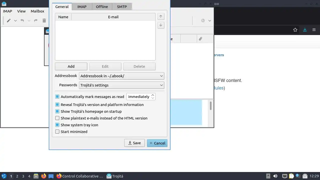Click the network globe icon in Trojitá toolbar

coord(203,20)
